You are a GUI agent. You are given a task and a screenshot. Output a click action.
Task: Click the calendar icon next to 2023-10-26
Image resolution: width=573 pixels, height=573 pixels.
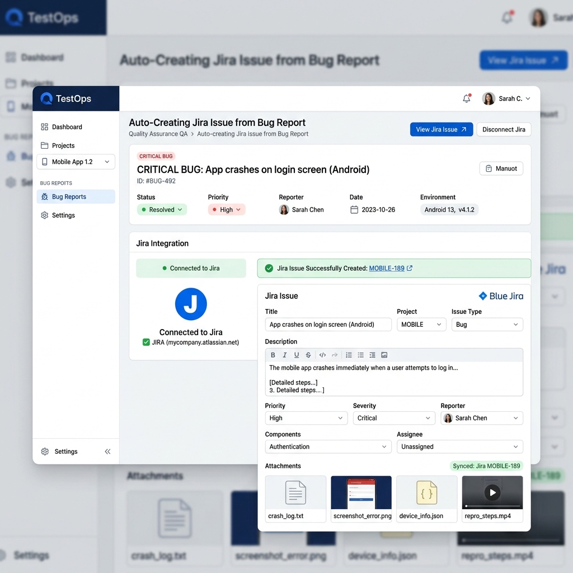point(354,209)
